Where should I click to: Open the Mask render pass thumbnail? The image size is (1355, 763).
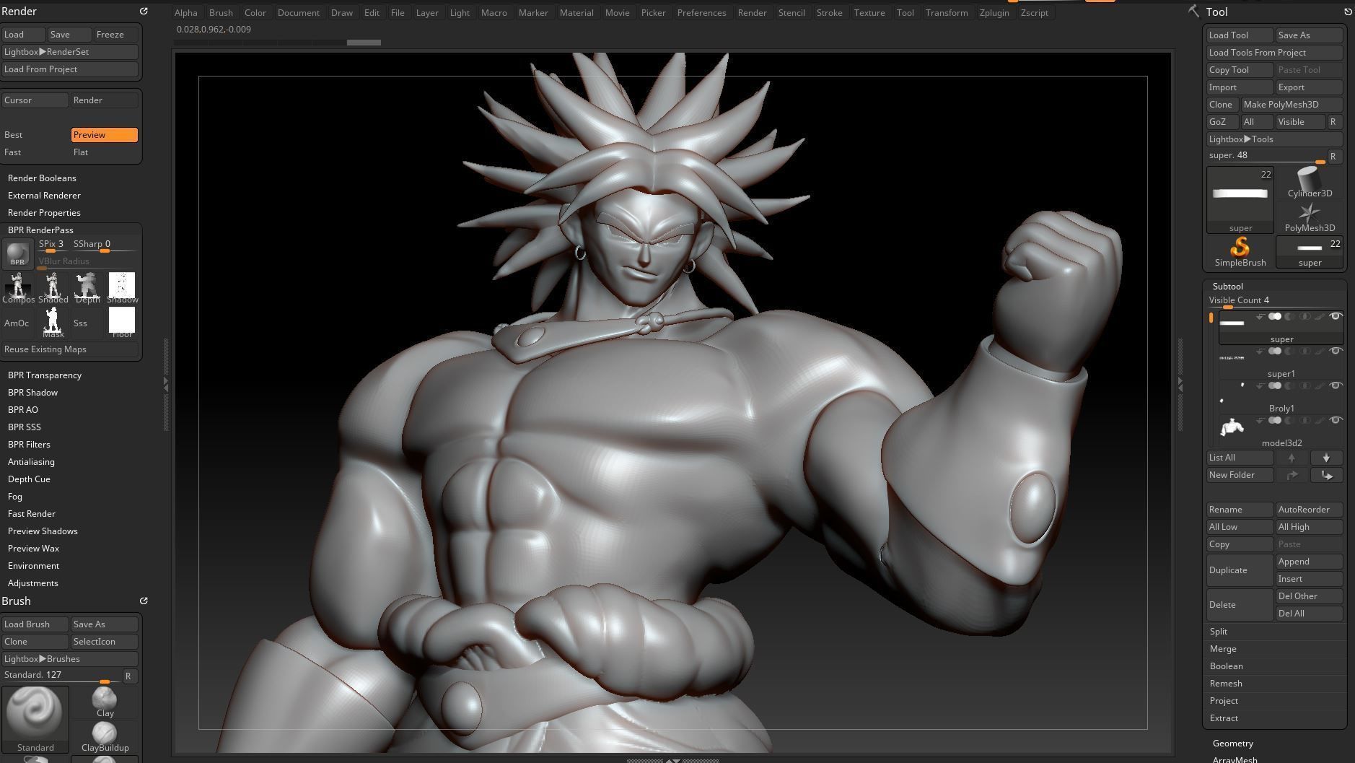(x=53, y=323)
